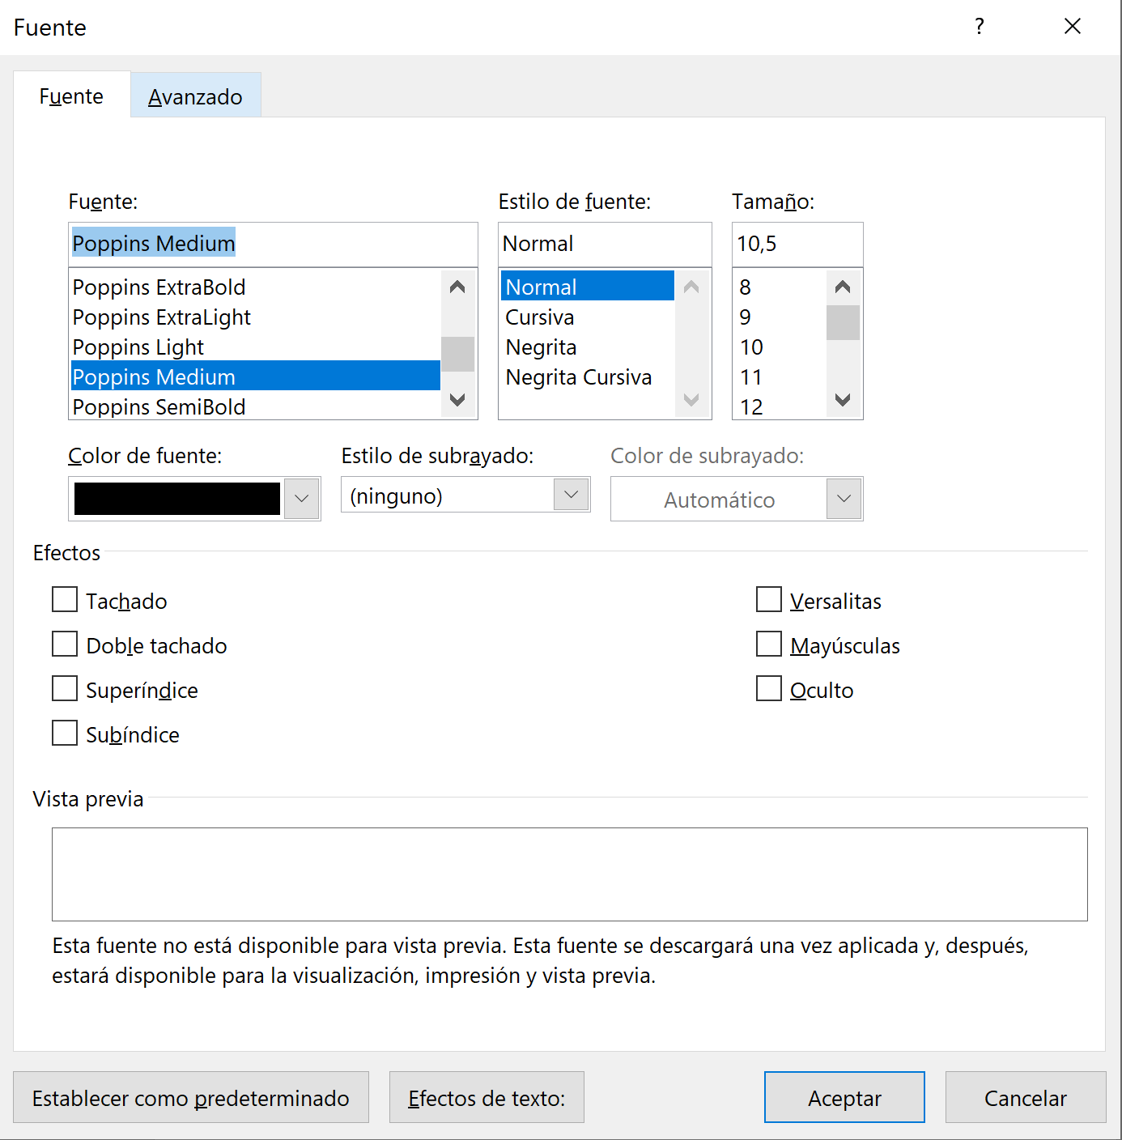Open the Color de subrayado dropdown

844,499
